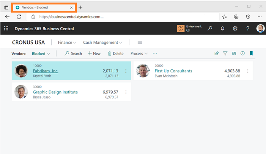Open more options for First Up Consultants
This screenshot has width=266, height=154.
click(248, 71)
